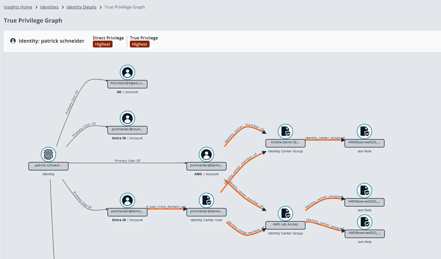
Task: Click the PSCHNEIDER@AD.U... node label
Action: [127, 84]
